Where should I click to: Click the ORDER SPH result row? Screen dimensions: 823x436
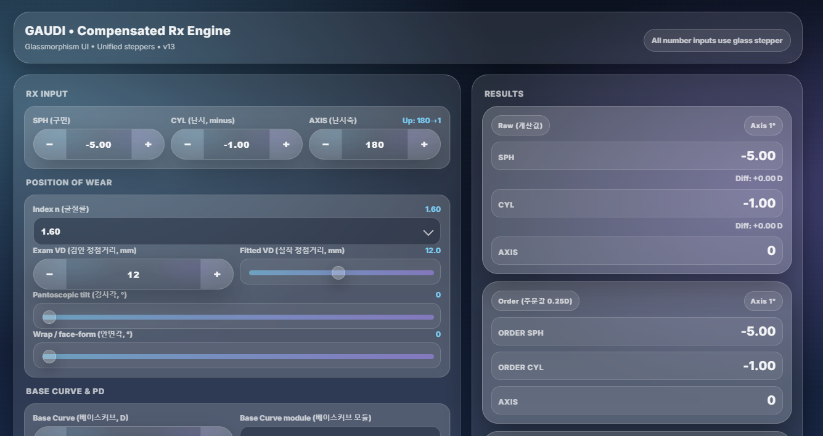637,332
